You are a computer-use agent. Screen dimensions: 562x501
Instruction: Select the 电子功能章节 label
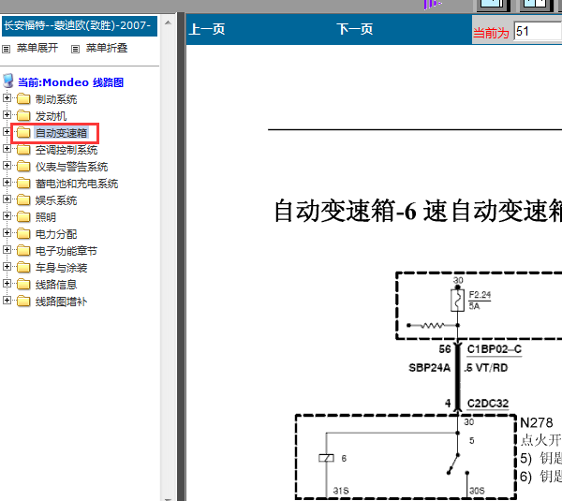click(x=67, y=251)
